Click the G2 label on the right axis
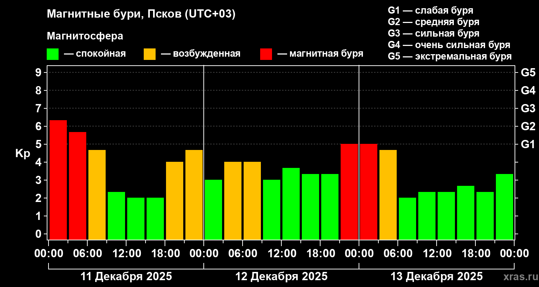Image resolution: width=539 pixels, height=287 pixels. [x=528, y=126]
